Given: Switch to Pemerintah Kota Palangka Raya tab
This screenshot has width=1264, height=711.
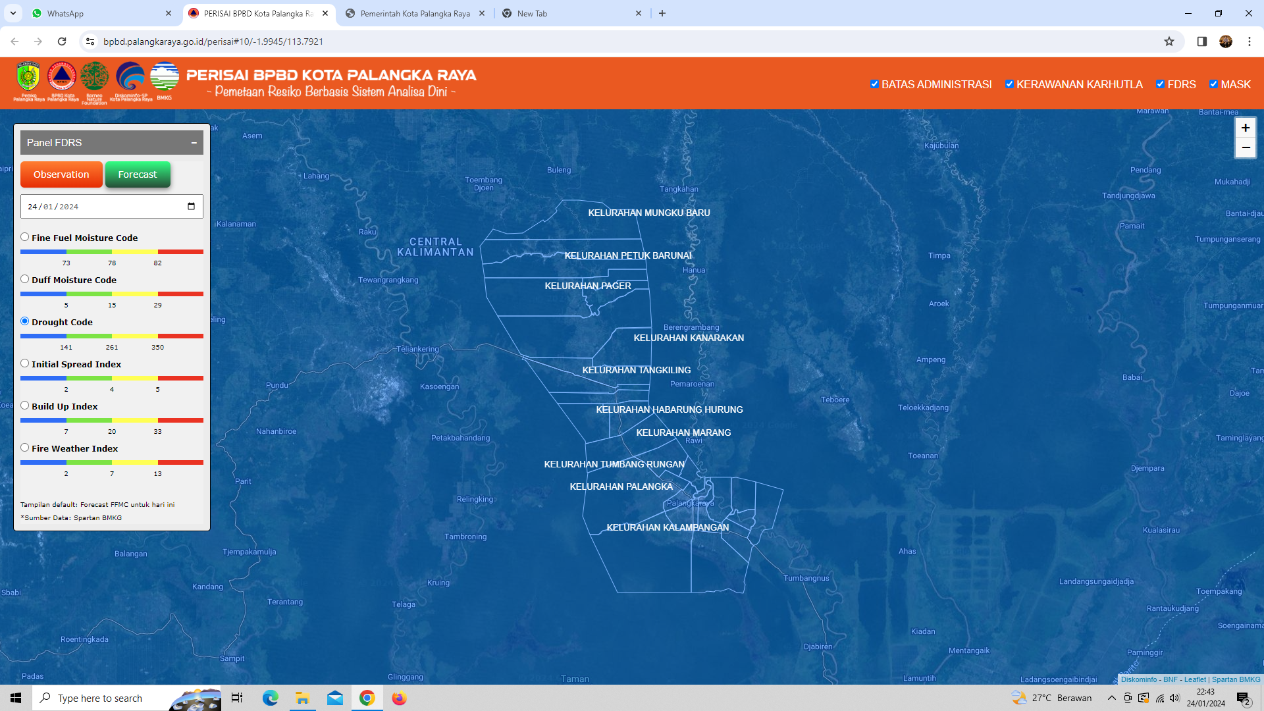Looking at the screenshot, I should (x=415, y=13).
